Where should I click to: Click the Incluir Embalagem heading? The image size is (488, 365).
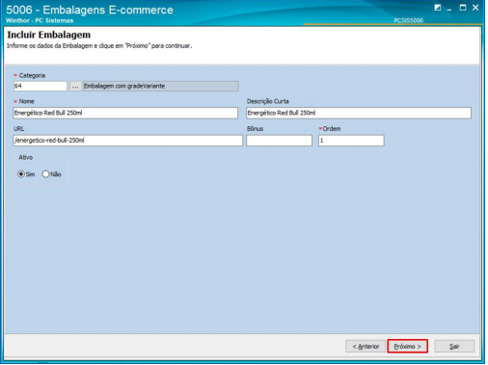tap(49, 35)
